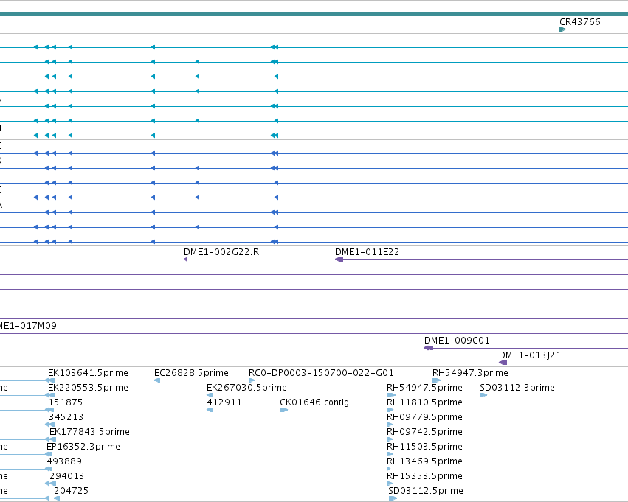Screen dimensions: 628x502
Task: Select the SD03112.3prime EST label
Action: [x=517, y=388]
